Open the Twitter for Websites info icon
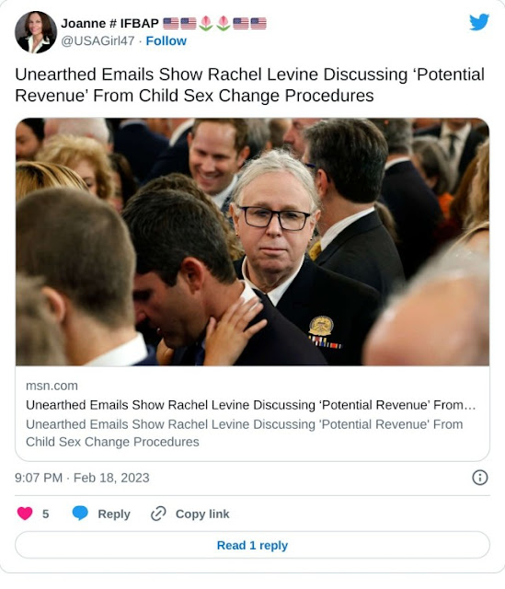Screen dimensions: 505x589 point(479,478)
